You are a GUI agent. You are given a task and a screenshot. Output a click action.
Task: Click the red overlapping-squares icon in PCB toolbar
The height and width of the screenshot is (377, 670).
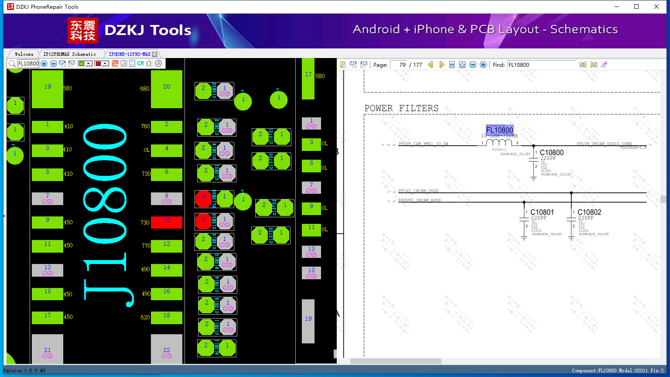point(115,64)
